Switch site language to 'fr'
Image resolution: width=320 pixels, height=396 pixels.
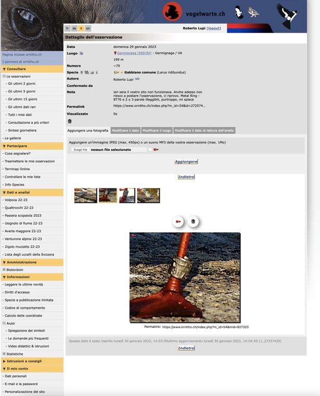tap(68, 29)
